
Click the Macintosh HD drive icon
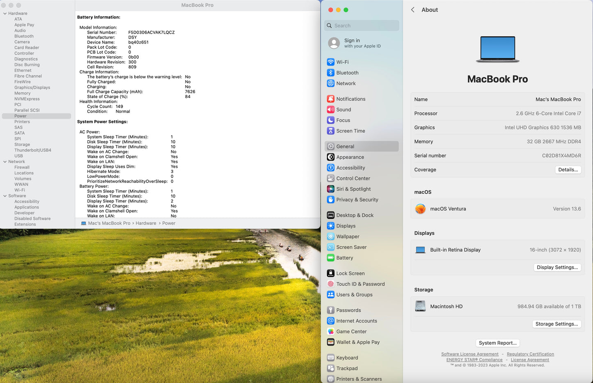click(420, 306)
